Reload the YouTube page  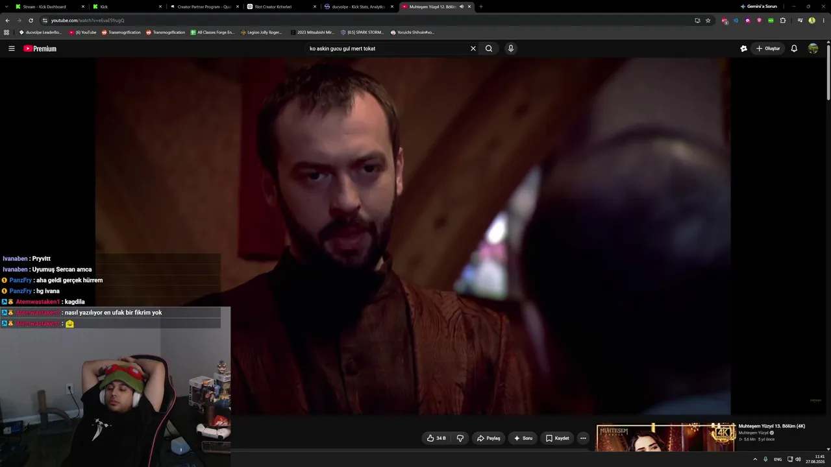pos(31,20)
